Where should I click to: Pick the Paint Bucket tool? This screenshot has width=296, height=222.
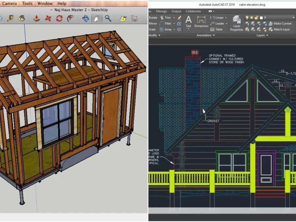point(22,18)
